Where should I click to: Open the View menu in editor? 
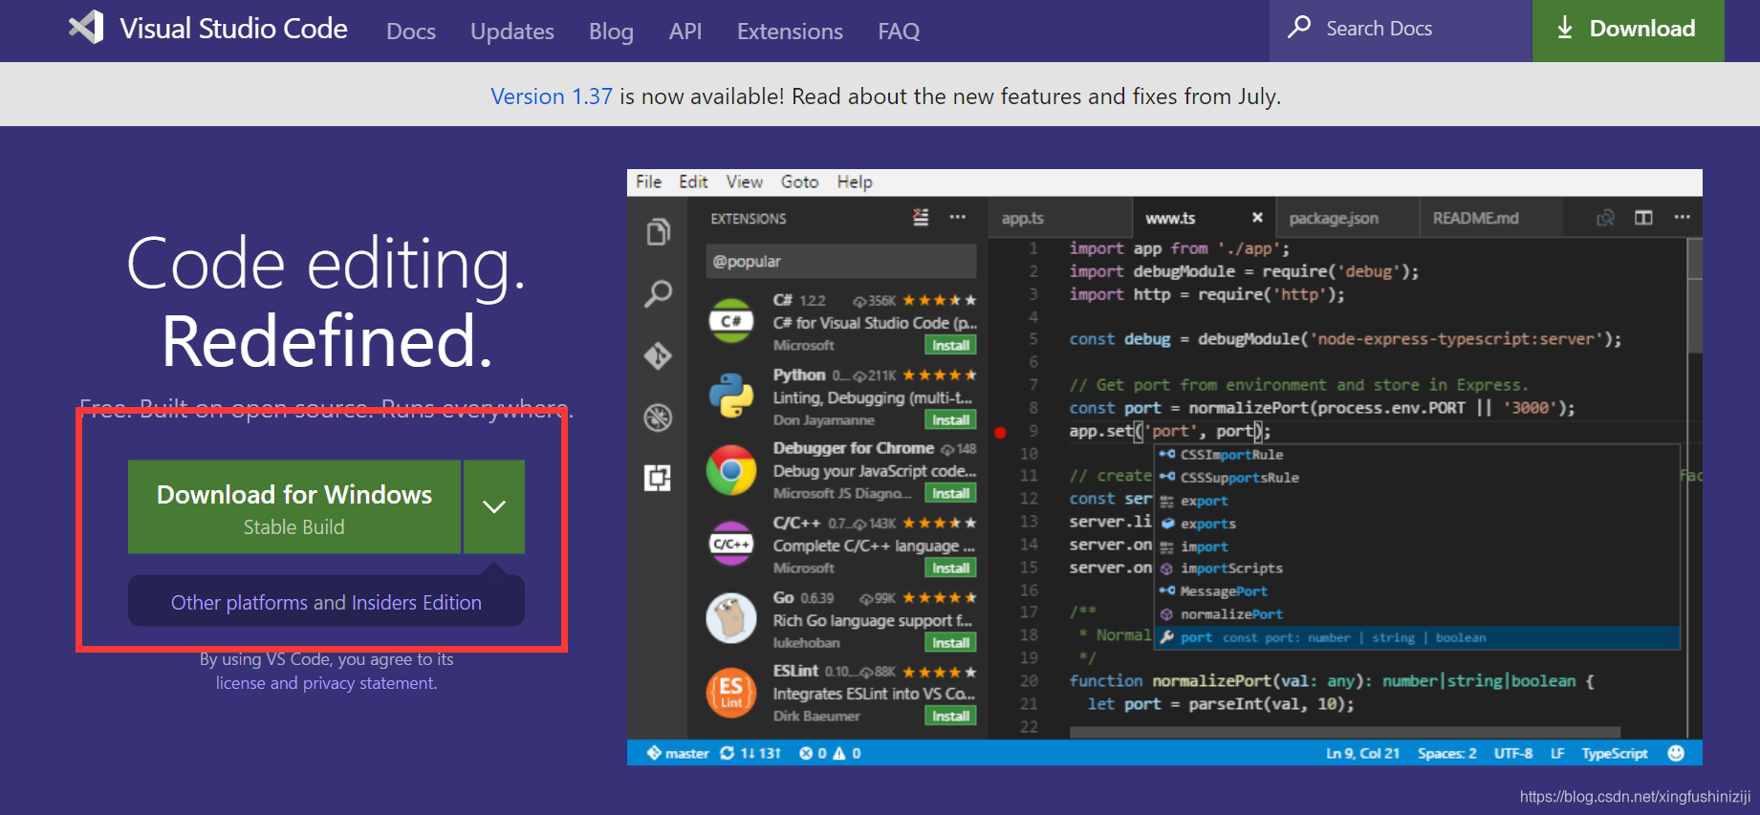[744, 182]
